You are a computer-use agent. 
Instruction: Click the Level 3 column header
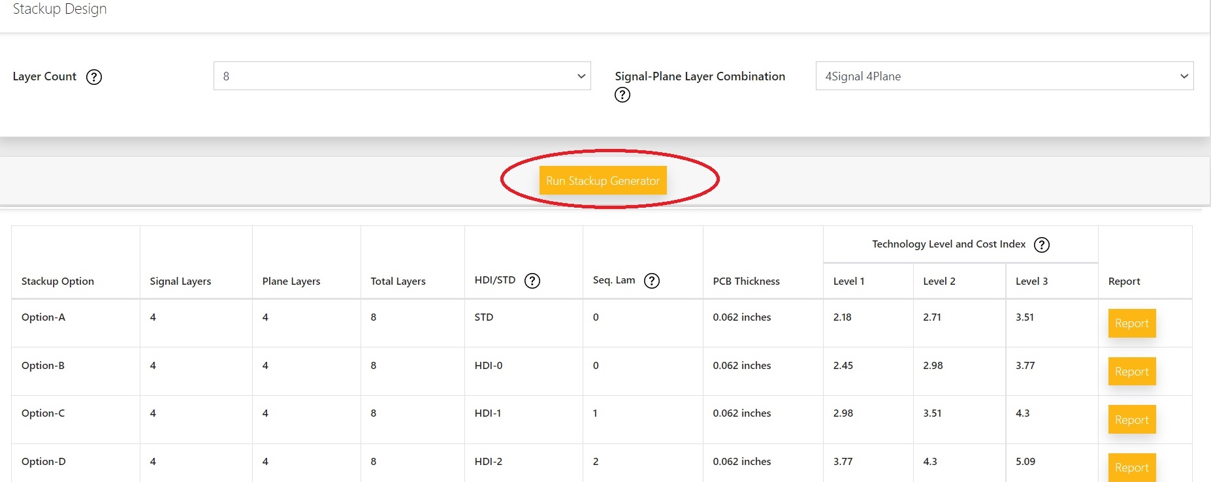point(1031,281)
